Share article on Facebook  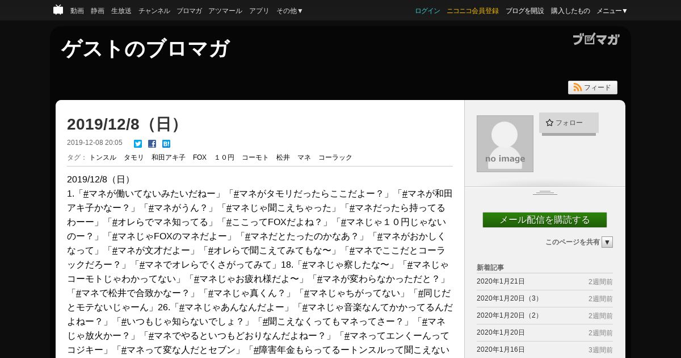[x=152, y=144]
